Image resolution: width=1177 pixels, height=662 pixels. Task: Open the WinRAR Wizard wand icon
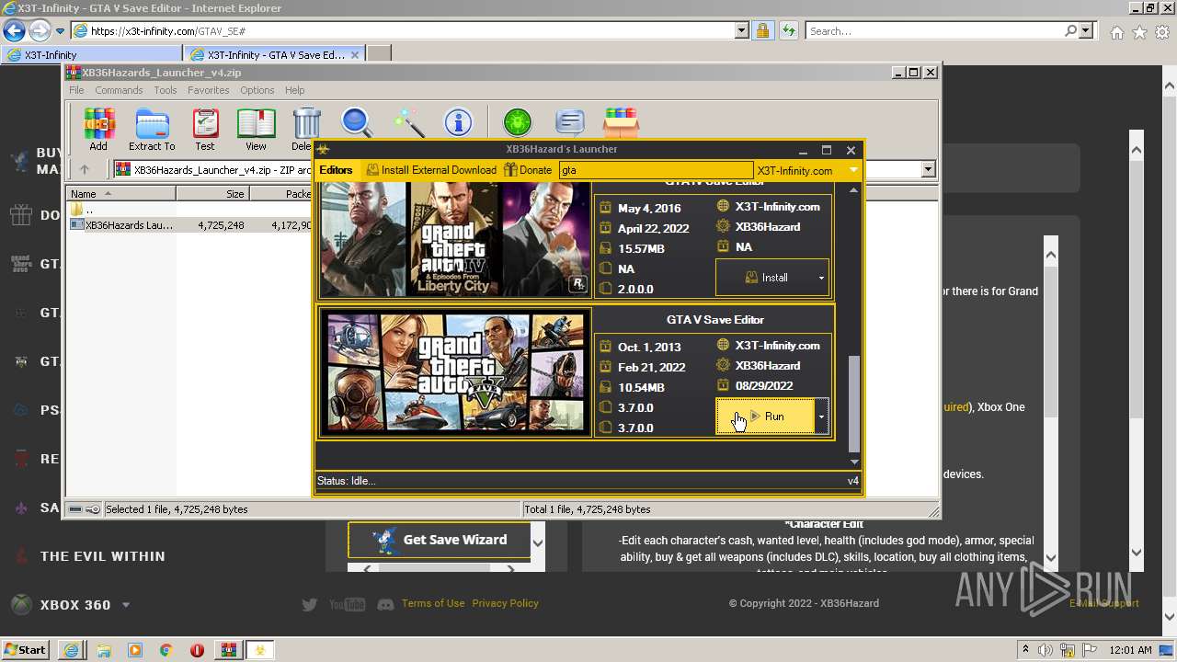(407, 122)
